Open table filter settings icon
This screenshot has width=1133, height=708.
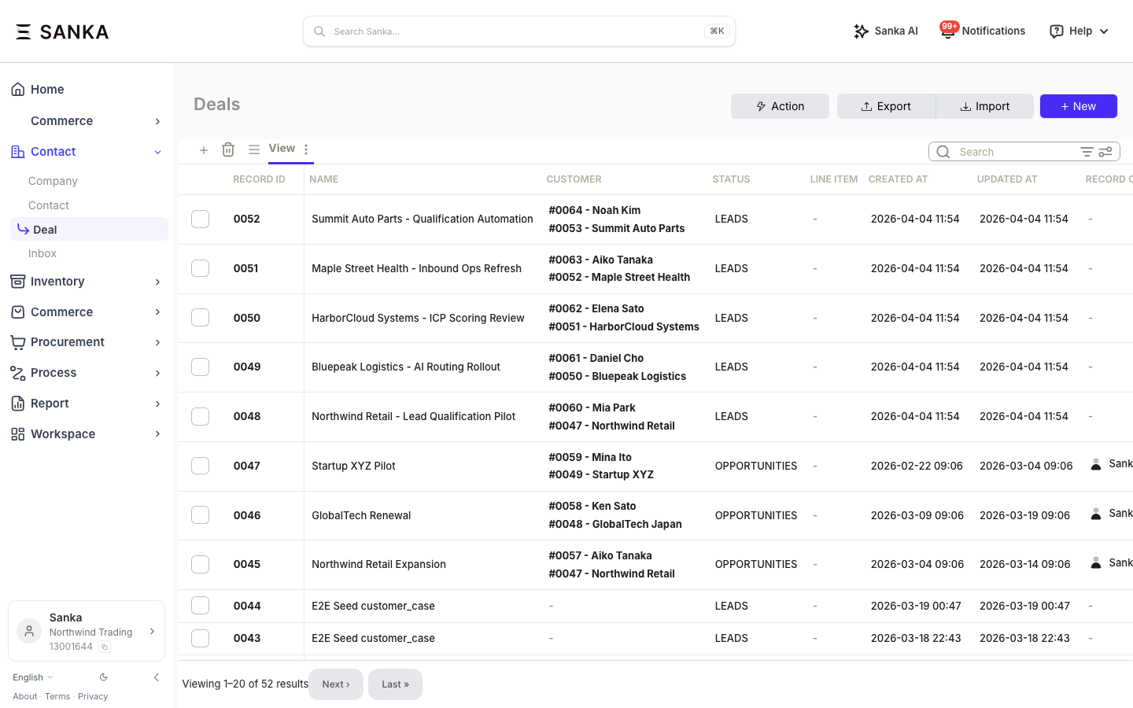click(x=1105, y=152)
